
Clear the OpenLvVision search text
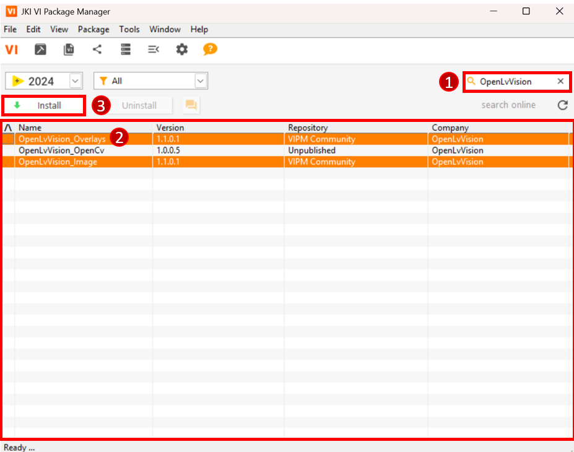click(x=560, y=81)
